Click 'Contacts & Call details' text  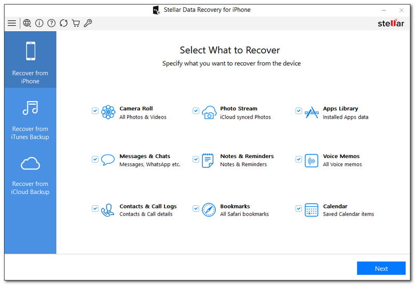pyautogui.click(x=146, y=214)
